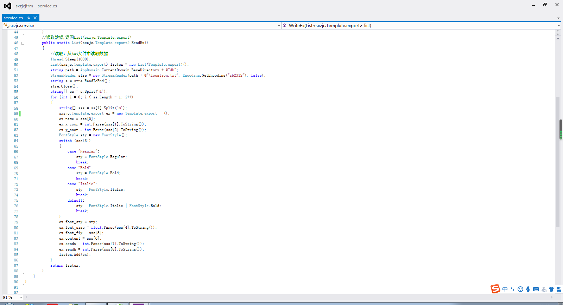
Task: Open the Sogou skin shirt icon
Action: [x=551, y=289]
